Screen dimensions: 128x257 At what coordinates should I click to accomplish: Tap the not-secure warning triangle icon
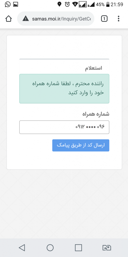tap(26, 19)
